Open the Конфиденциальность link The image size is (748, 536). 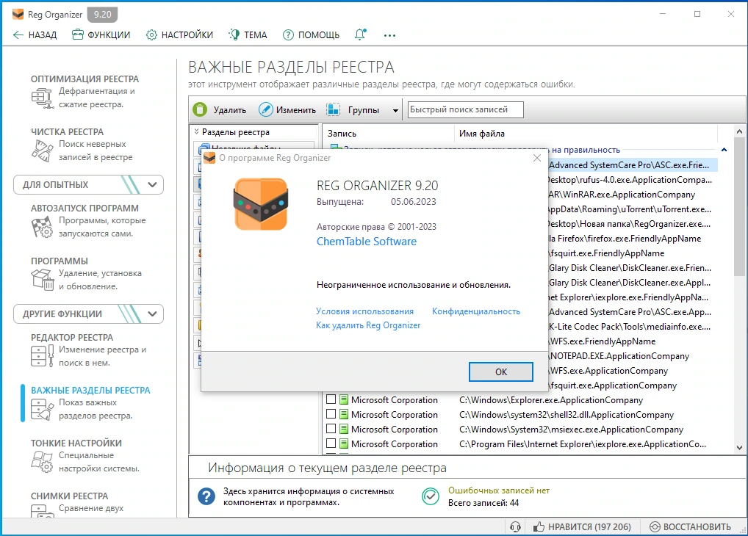(x=476, y=311)
